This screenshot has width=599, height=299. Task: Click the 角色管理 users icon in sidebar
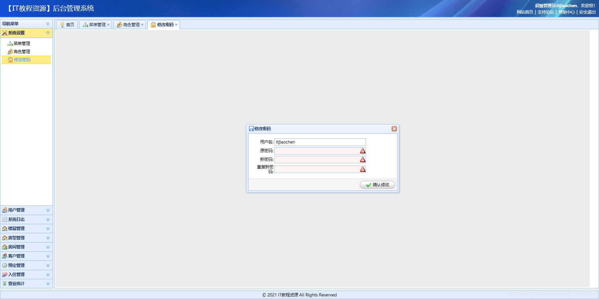10,52
